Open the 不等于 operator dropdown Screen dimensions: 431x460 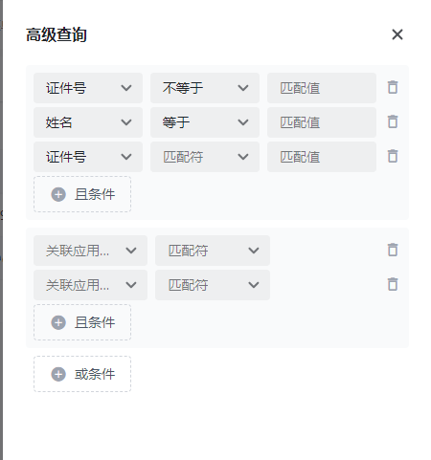tap(205, 88)
